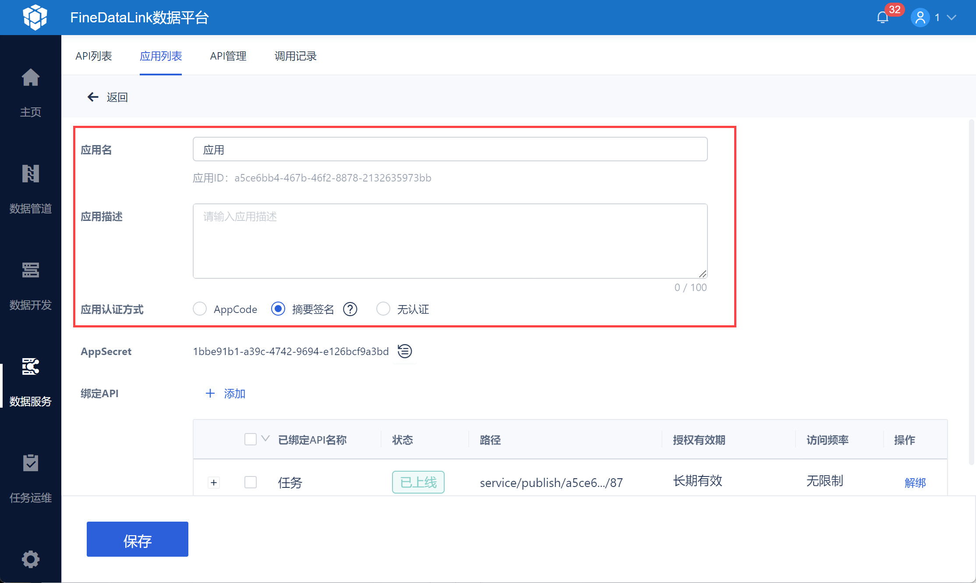Open the 数据管道 pipeline sidebar icon
The height and width of the screenshot is (583, 976).
coord(30,174)
